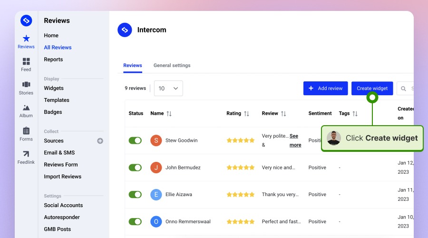Click the plus icon beside Sources
Image resolution: width=428 pixels, height=238 pixels.
[x=100, y=141]
